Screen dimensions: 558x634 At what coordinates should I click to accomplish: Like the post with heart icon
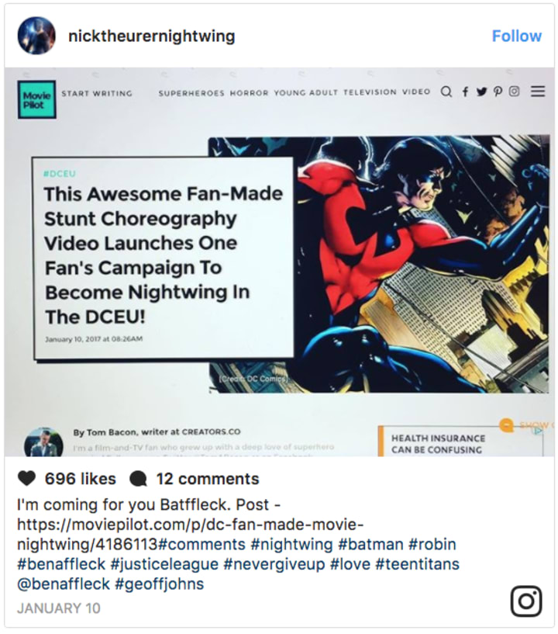coord(26,479)
